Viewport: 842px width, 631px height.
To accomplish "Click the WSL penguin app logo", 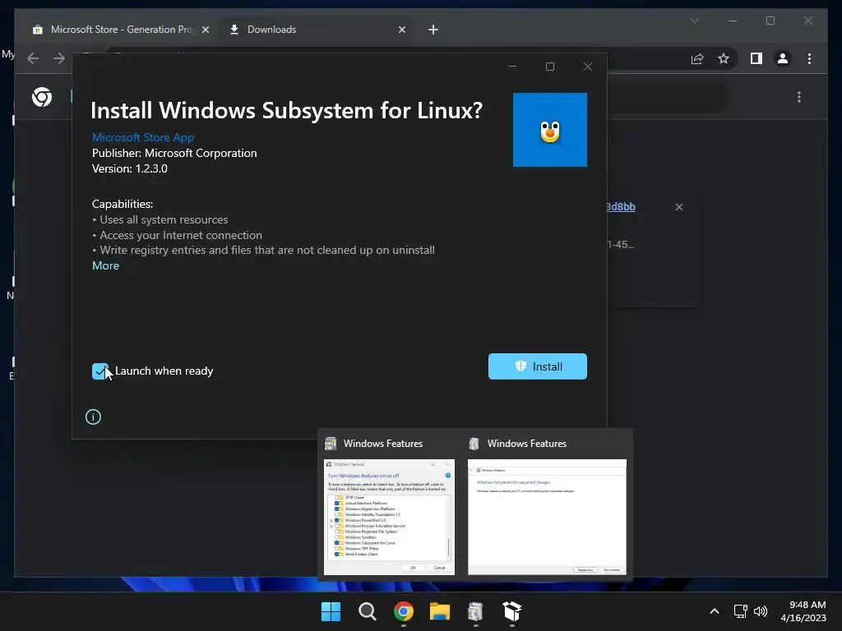I will [x=550, y=130].
